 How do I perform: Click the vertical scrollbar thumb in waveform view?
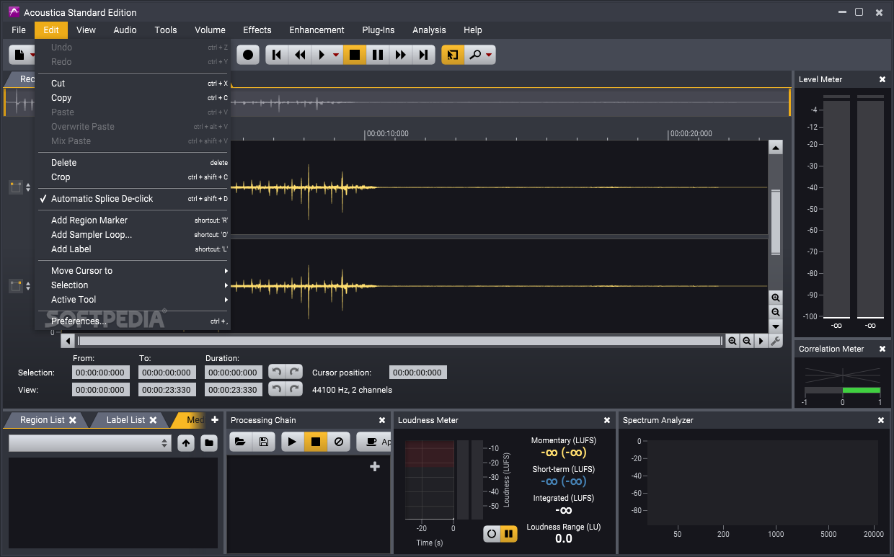pyautogui.click(x=776, y=222)
